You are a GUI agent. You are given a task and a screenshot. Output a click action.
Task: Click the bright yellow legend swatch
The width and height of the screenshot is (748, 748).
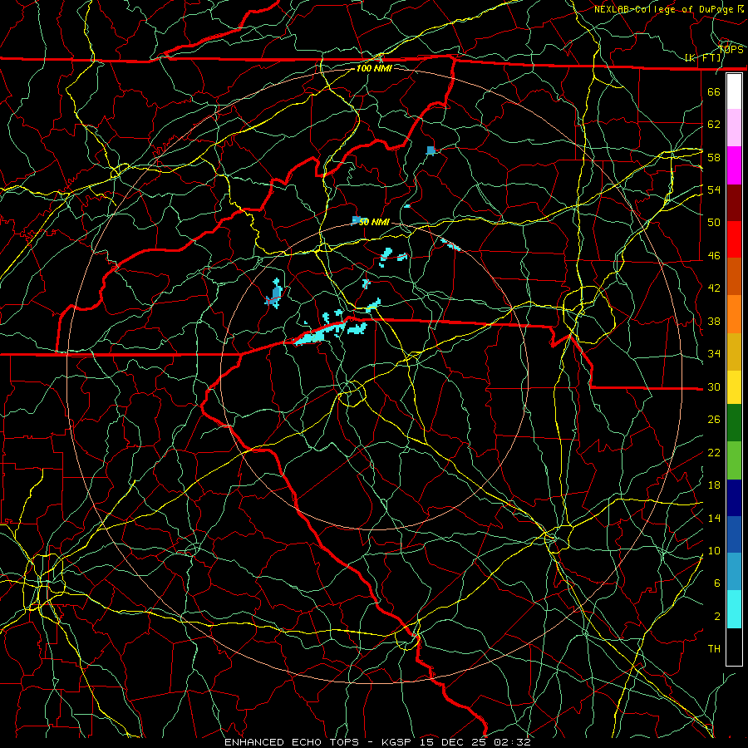(734, 386)
